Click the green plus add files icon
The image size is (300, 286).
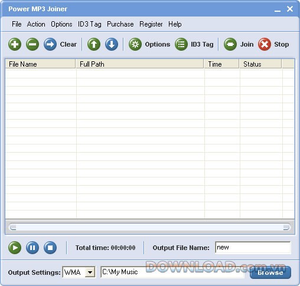(x=15, y=44)
